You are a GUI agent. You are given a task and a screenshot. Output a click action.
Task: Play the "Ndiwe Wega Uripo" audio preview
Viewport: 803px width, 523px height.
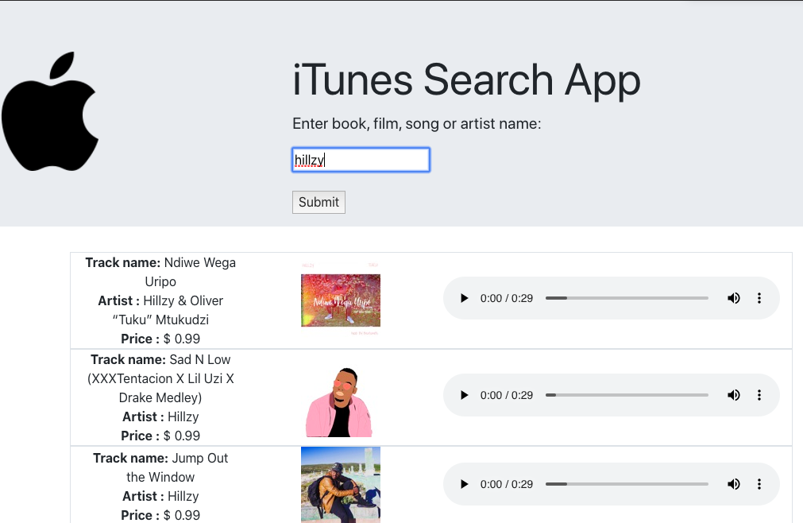pyautogui.click(x=464, y=297)
